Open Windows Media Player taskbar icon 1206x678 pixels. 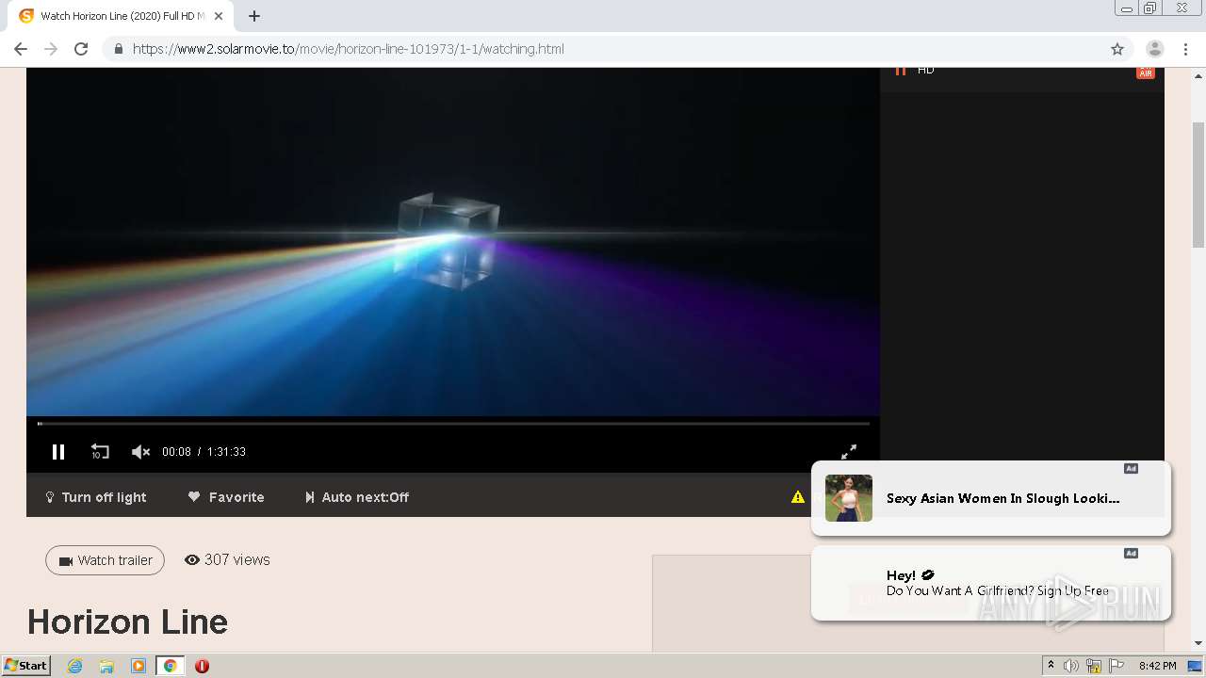coord(139,666)
